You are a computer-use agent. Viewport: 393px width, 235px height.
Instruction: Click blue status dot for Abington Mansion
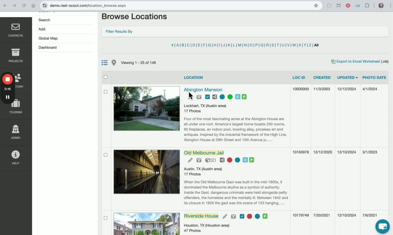222,97
